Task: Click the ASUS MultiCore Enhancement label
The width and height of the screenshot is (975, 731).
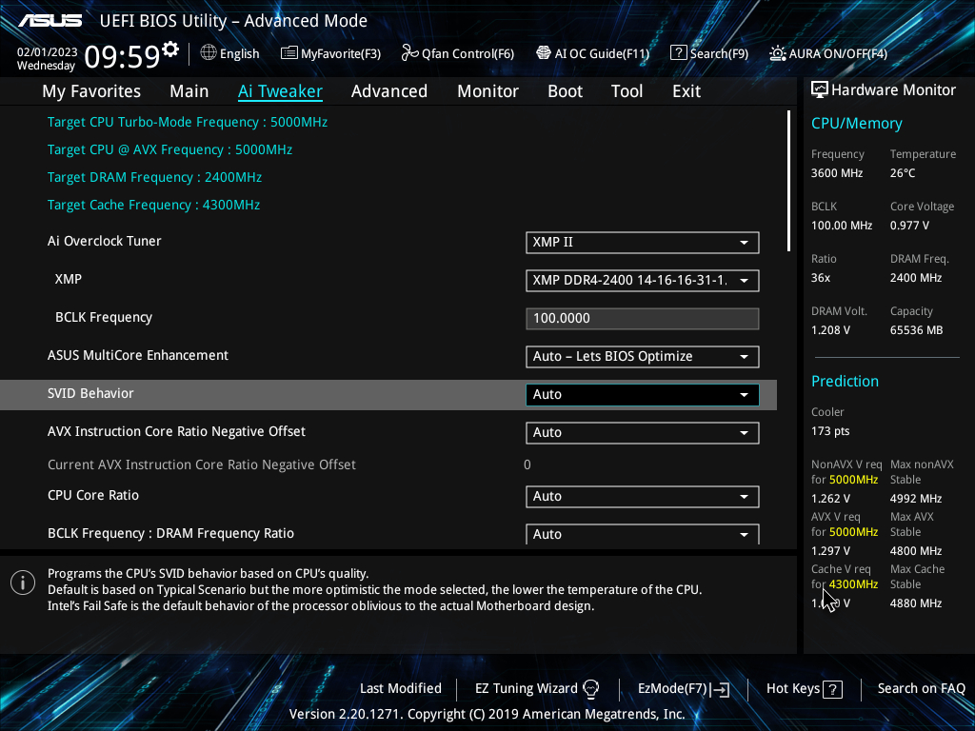Action: click(x=138, y=356)
